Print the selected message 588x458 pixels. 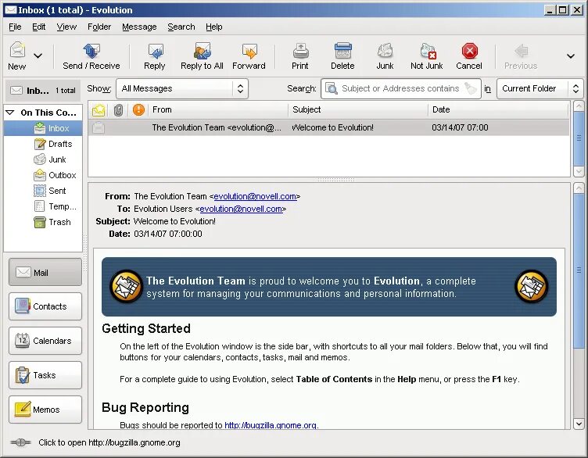300,56
